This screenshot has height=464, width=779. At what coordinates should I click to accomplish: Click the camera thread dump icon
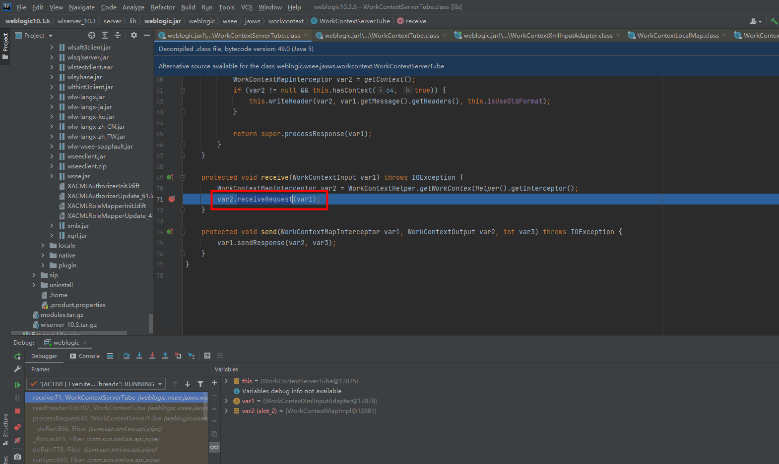point(17,457)
